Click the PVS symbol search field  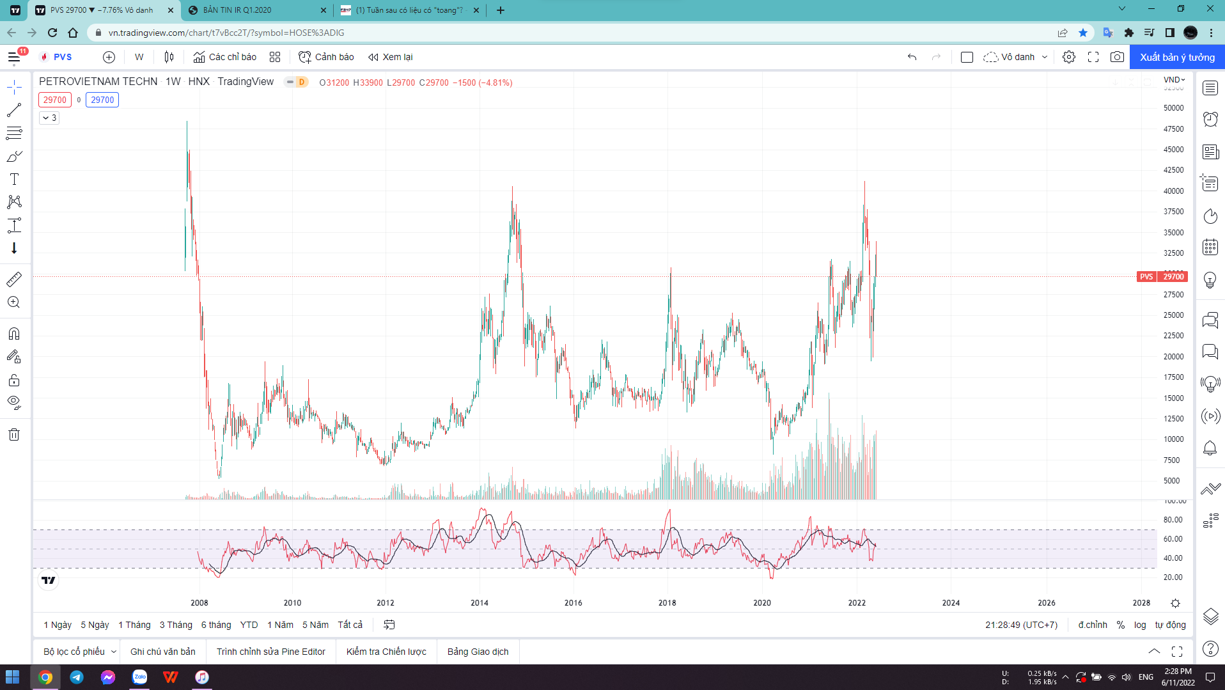pyautogui.click(x=63, y=57)
